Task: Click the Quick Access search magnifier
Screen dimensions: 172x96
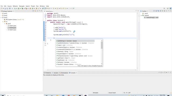Action: (x=164, y=9)
